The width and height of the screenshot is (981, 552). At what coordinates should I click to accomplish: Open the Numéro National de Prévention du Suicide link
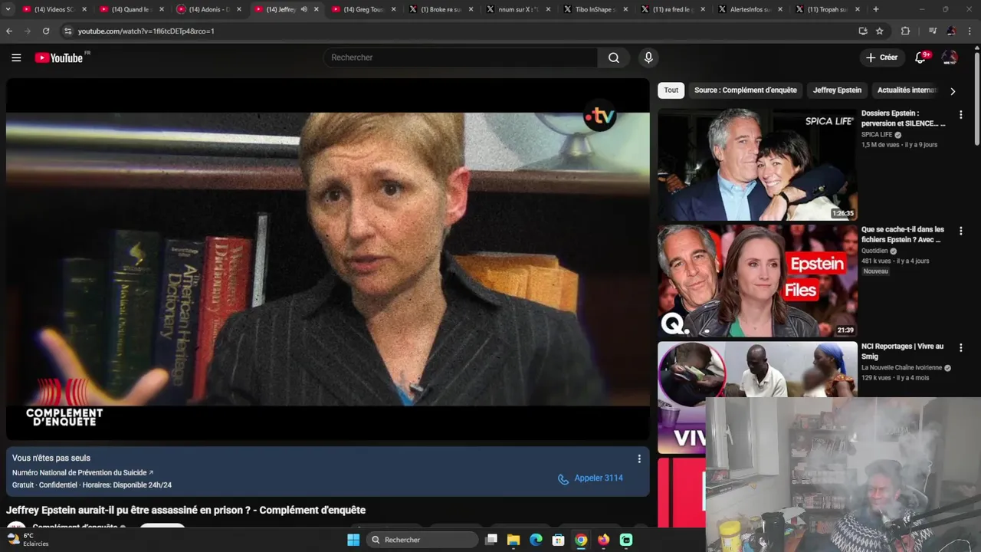[83, 473]
